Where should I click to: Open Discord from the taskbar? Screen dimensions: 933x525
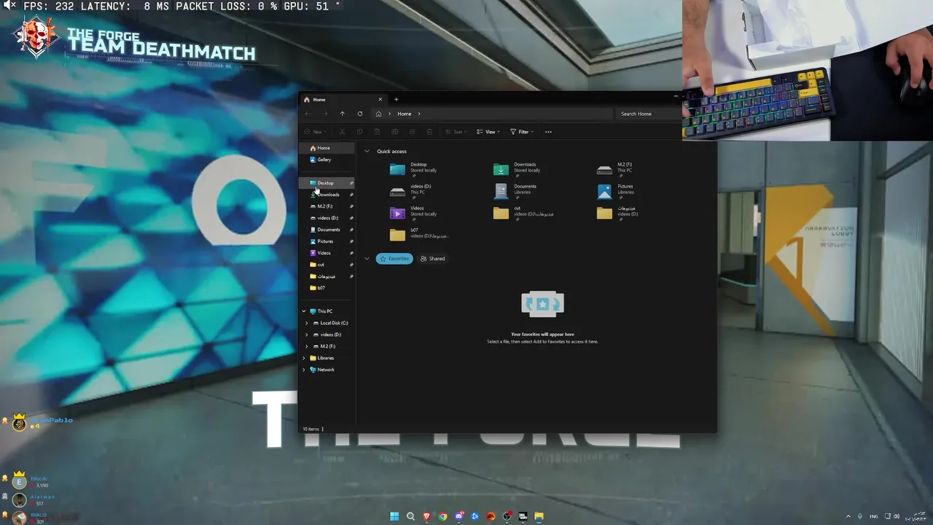(x=458, y=516)
